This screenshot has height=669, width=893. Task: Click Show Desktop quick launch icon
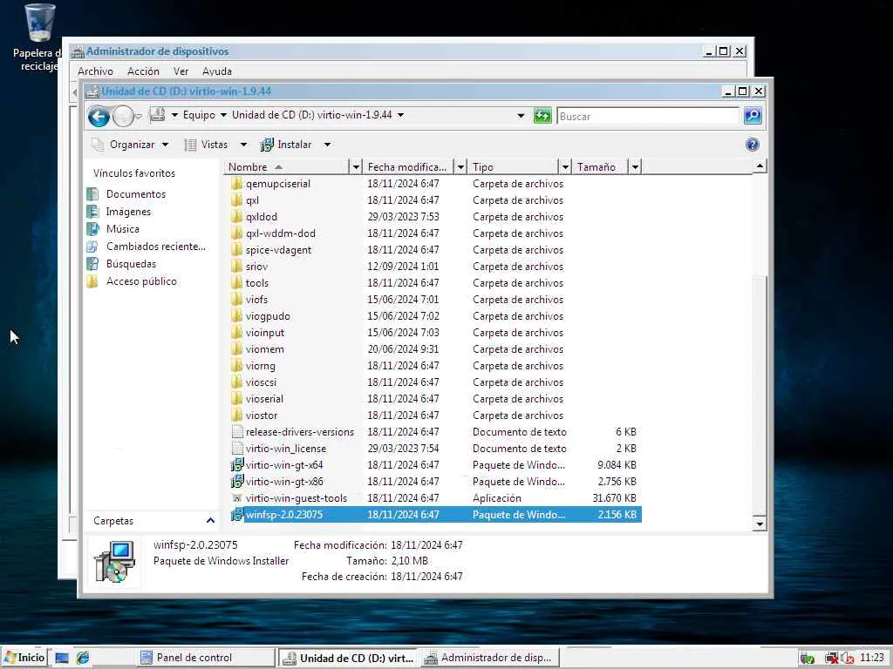(x=62, y=659)
